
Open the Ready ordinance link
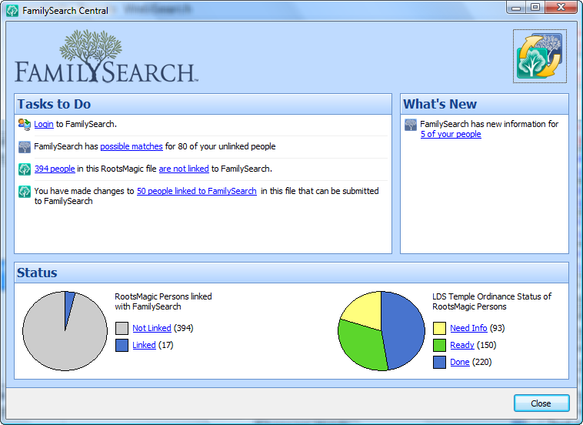pyautogui.click(x=462, y=346)
